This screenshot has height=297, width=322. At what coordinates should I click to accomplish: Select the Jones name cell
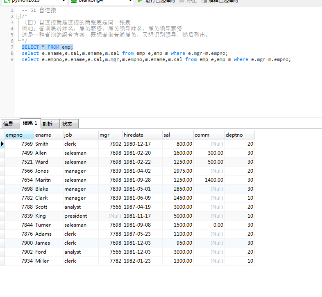click(49, 171)
